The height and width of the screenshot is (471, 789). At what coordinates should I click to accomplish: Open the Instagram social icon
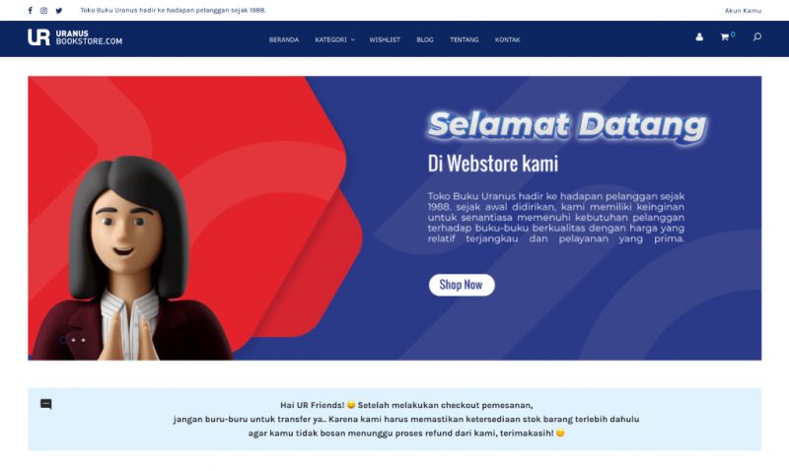click(43, 11)
